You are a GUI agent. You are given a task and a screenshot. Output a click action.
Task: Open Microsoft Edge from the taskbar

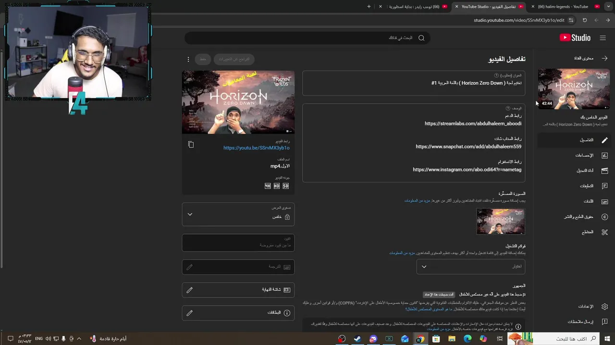point(467,339)
